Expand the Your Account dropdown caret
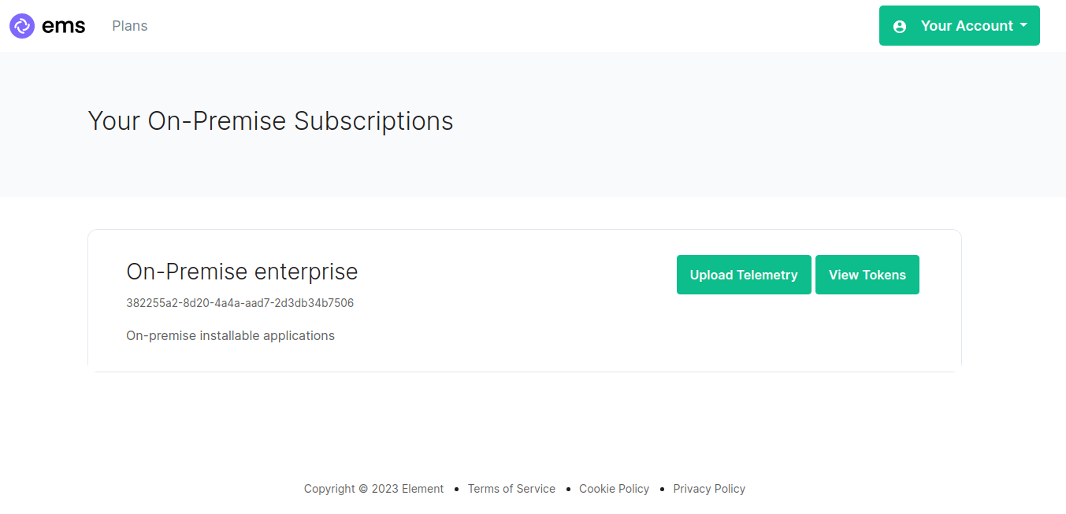This screenshot has height=514, width=1066. pyautogui.click(x=1023, y=25)
